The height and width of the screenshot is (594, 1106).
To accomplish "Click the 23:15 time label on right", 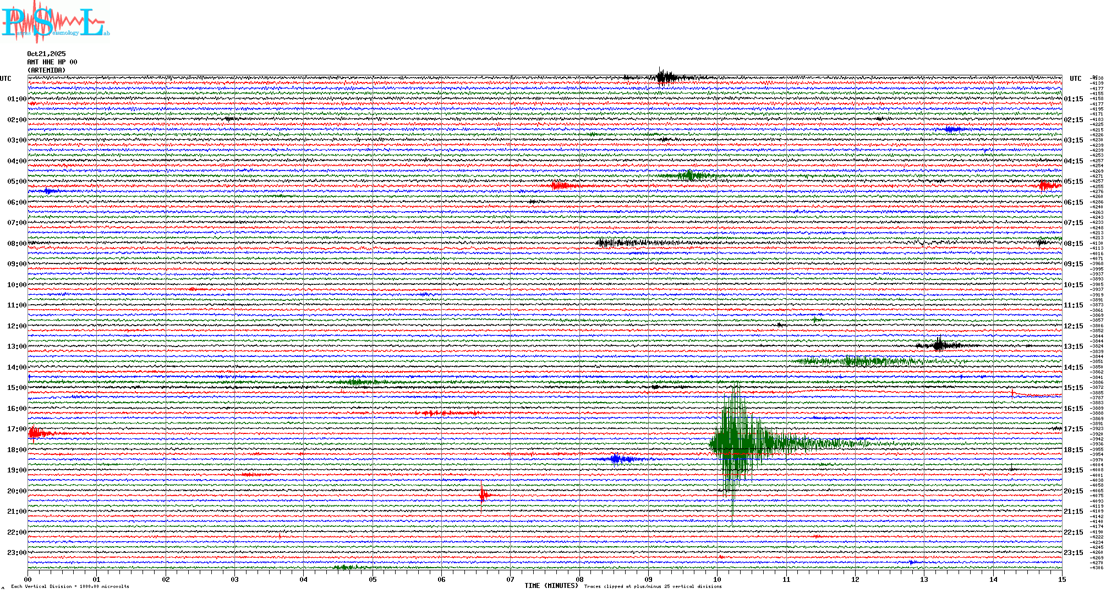I will tap(1073, 553).
